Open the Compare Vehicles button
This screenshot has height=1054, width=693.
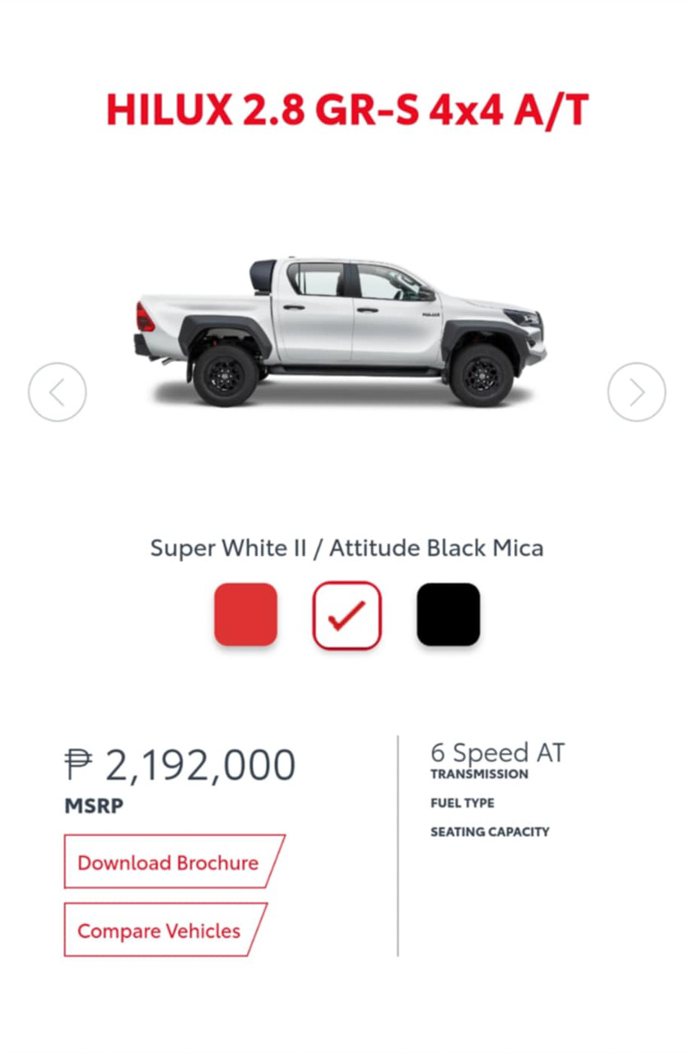159,930
